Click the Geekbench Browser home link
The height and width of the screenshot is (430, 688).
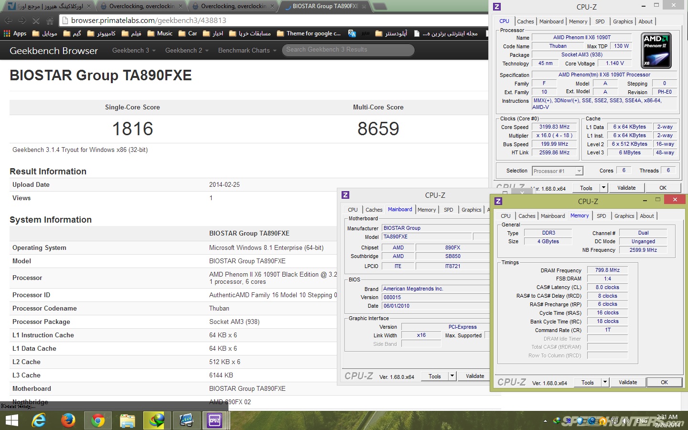[x=54, y=50]
